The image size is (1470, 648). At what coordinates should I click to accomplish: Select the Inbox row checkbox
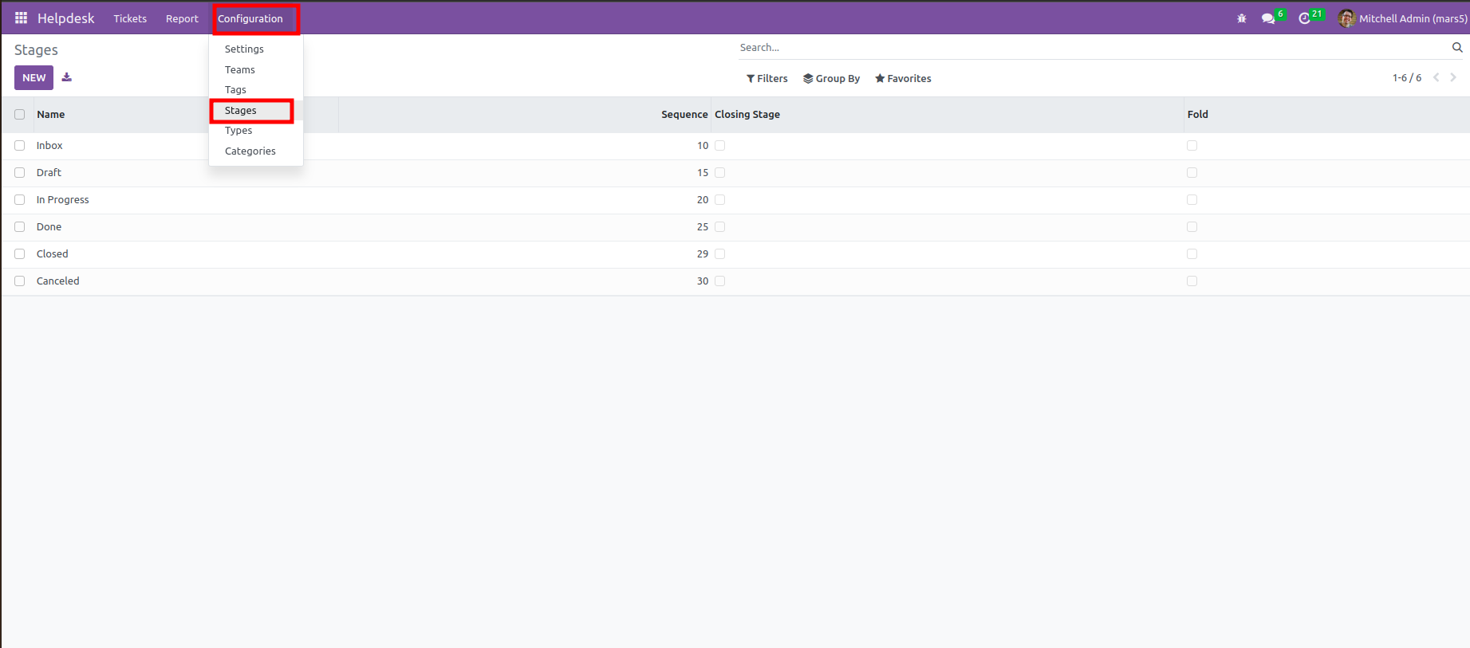[20, 146]
